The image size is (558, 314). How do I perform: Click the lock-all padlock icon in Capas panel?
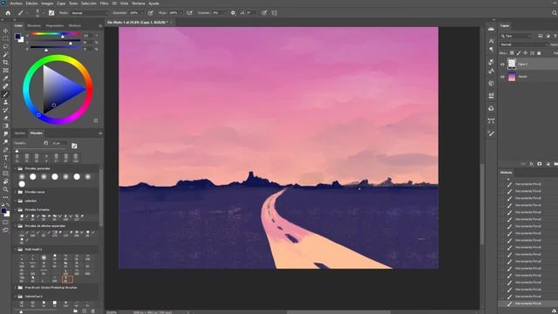[x=539, y=53]
